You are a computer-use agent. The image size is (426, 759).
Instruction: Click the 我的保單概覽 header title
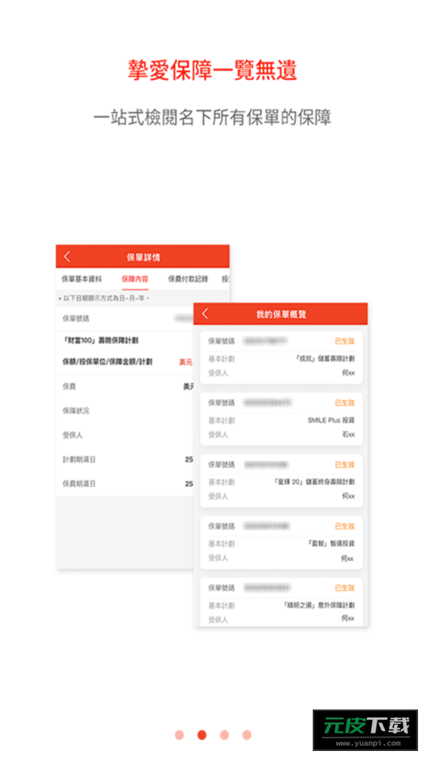(x=281, y=314)
